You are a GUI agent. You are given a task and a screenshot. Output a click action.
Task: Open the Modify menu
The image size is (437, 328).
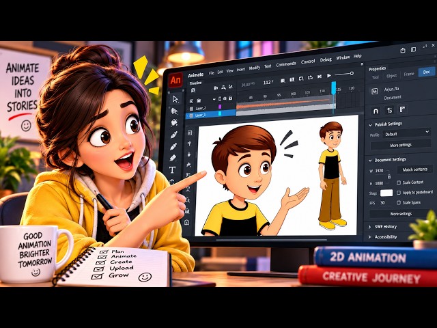click(254, 68)
